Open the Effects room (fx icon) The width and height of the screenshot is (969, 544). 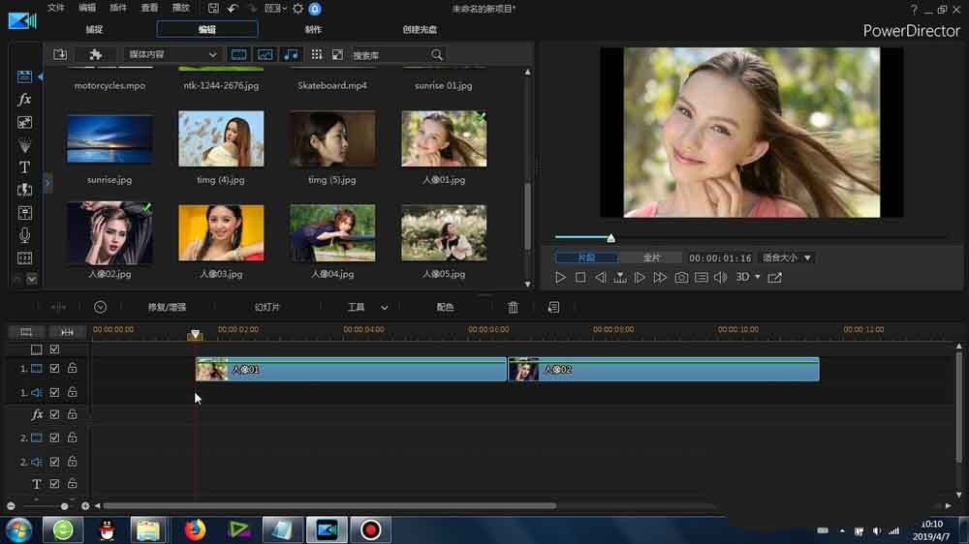(x=24, y=100)
